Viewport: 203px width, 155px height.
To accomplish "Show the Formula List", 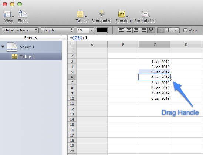I will [x=146, y=17].
